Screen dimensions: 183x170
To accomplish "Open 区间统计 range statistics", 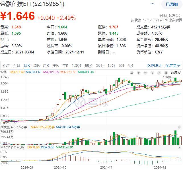I will (155, 65).
